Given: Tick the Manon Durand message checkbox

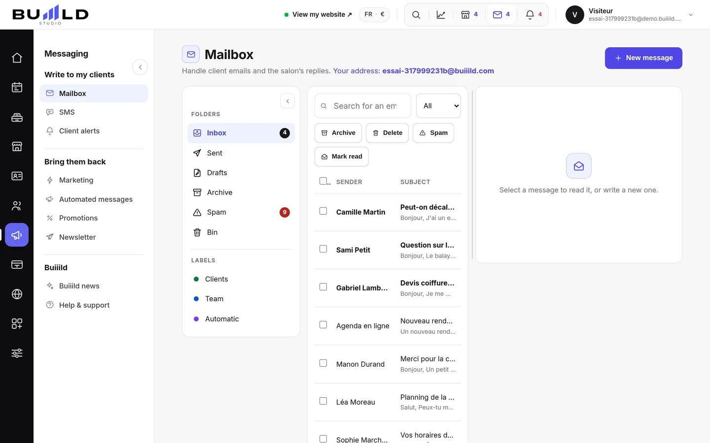Looking at the screenshot, I should 323,363.
